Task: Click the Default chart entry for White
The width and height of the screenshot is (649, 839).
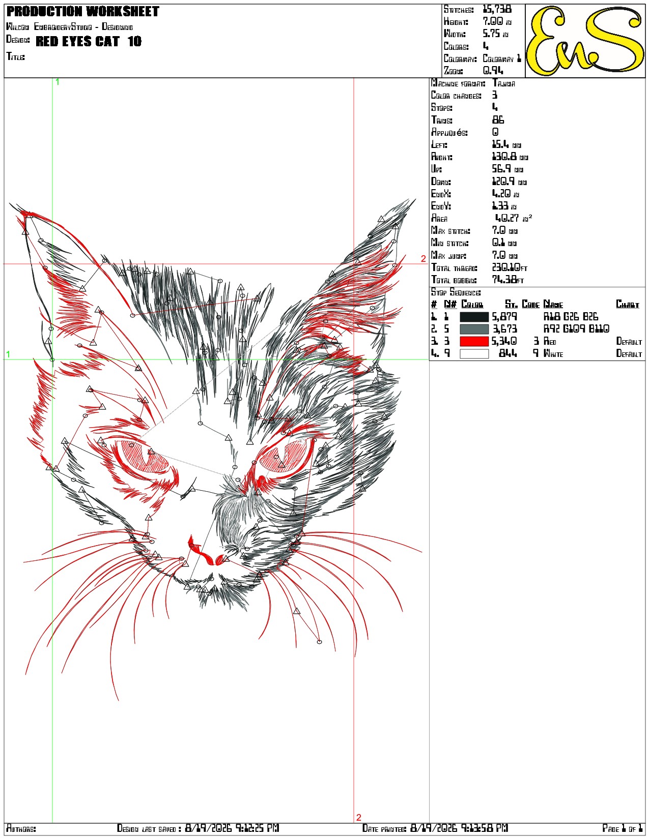Action: tap(629, 353)
